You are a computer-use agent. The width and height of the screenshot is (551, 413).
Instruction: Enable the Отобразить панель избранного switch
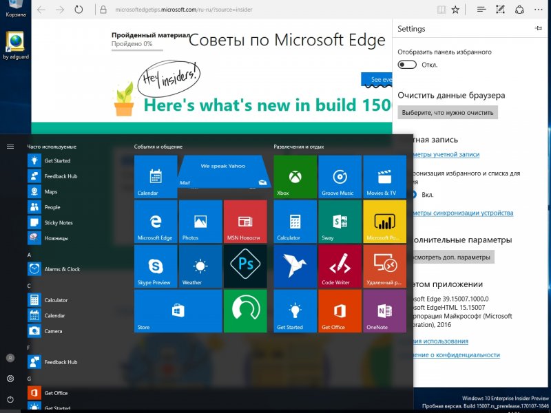(407, 65)
